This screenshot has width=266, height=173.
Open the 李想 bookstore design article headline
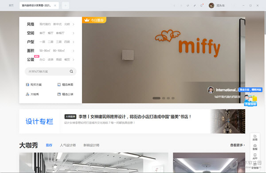[x=135, y=117]
